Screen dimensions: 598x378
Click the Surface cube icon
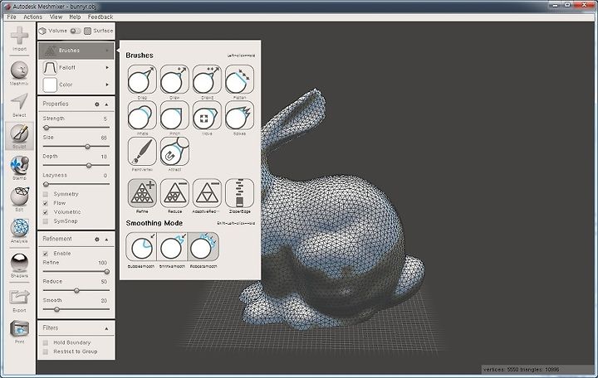[x=88, y=31]
